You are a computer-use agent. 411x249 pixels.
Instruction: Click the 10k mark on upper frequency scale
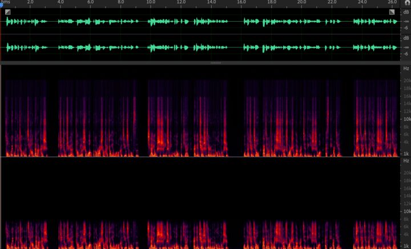[x=406, y=119]
